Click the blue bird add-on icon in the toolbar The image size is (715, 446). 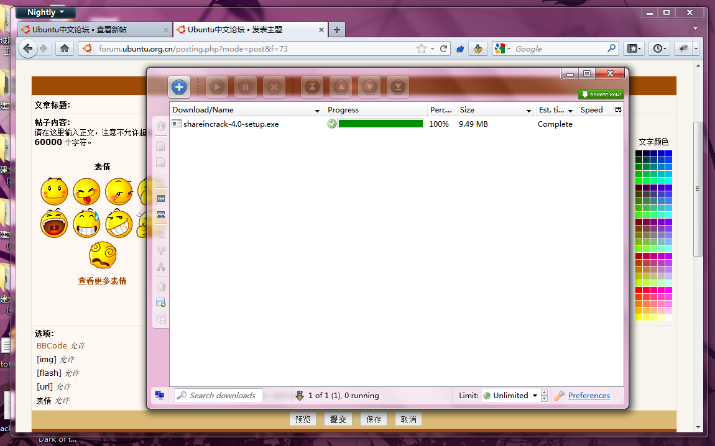coord(459,48)
